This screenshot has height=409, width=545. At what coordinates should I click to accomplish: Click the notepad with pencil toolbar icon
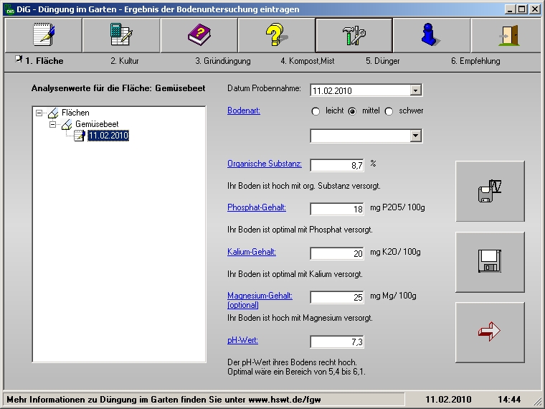pyautogui.click(x=43, y=35)
